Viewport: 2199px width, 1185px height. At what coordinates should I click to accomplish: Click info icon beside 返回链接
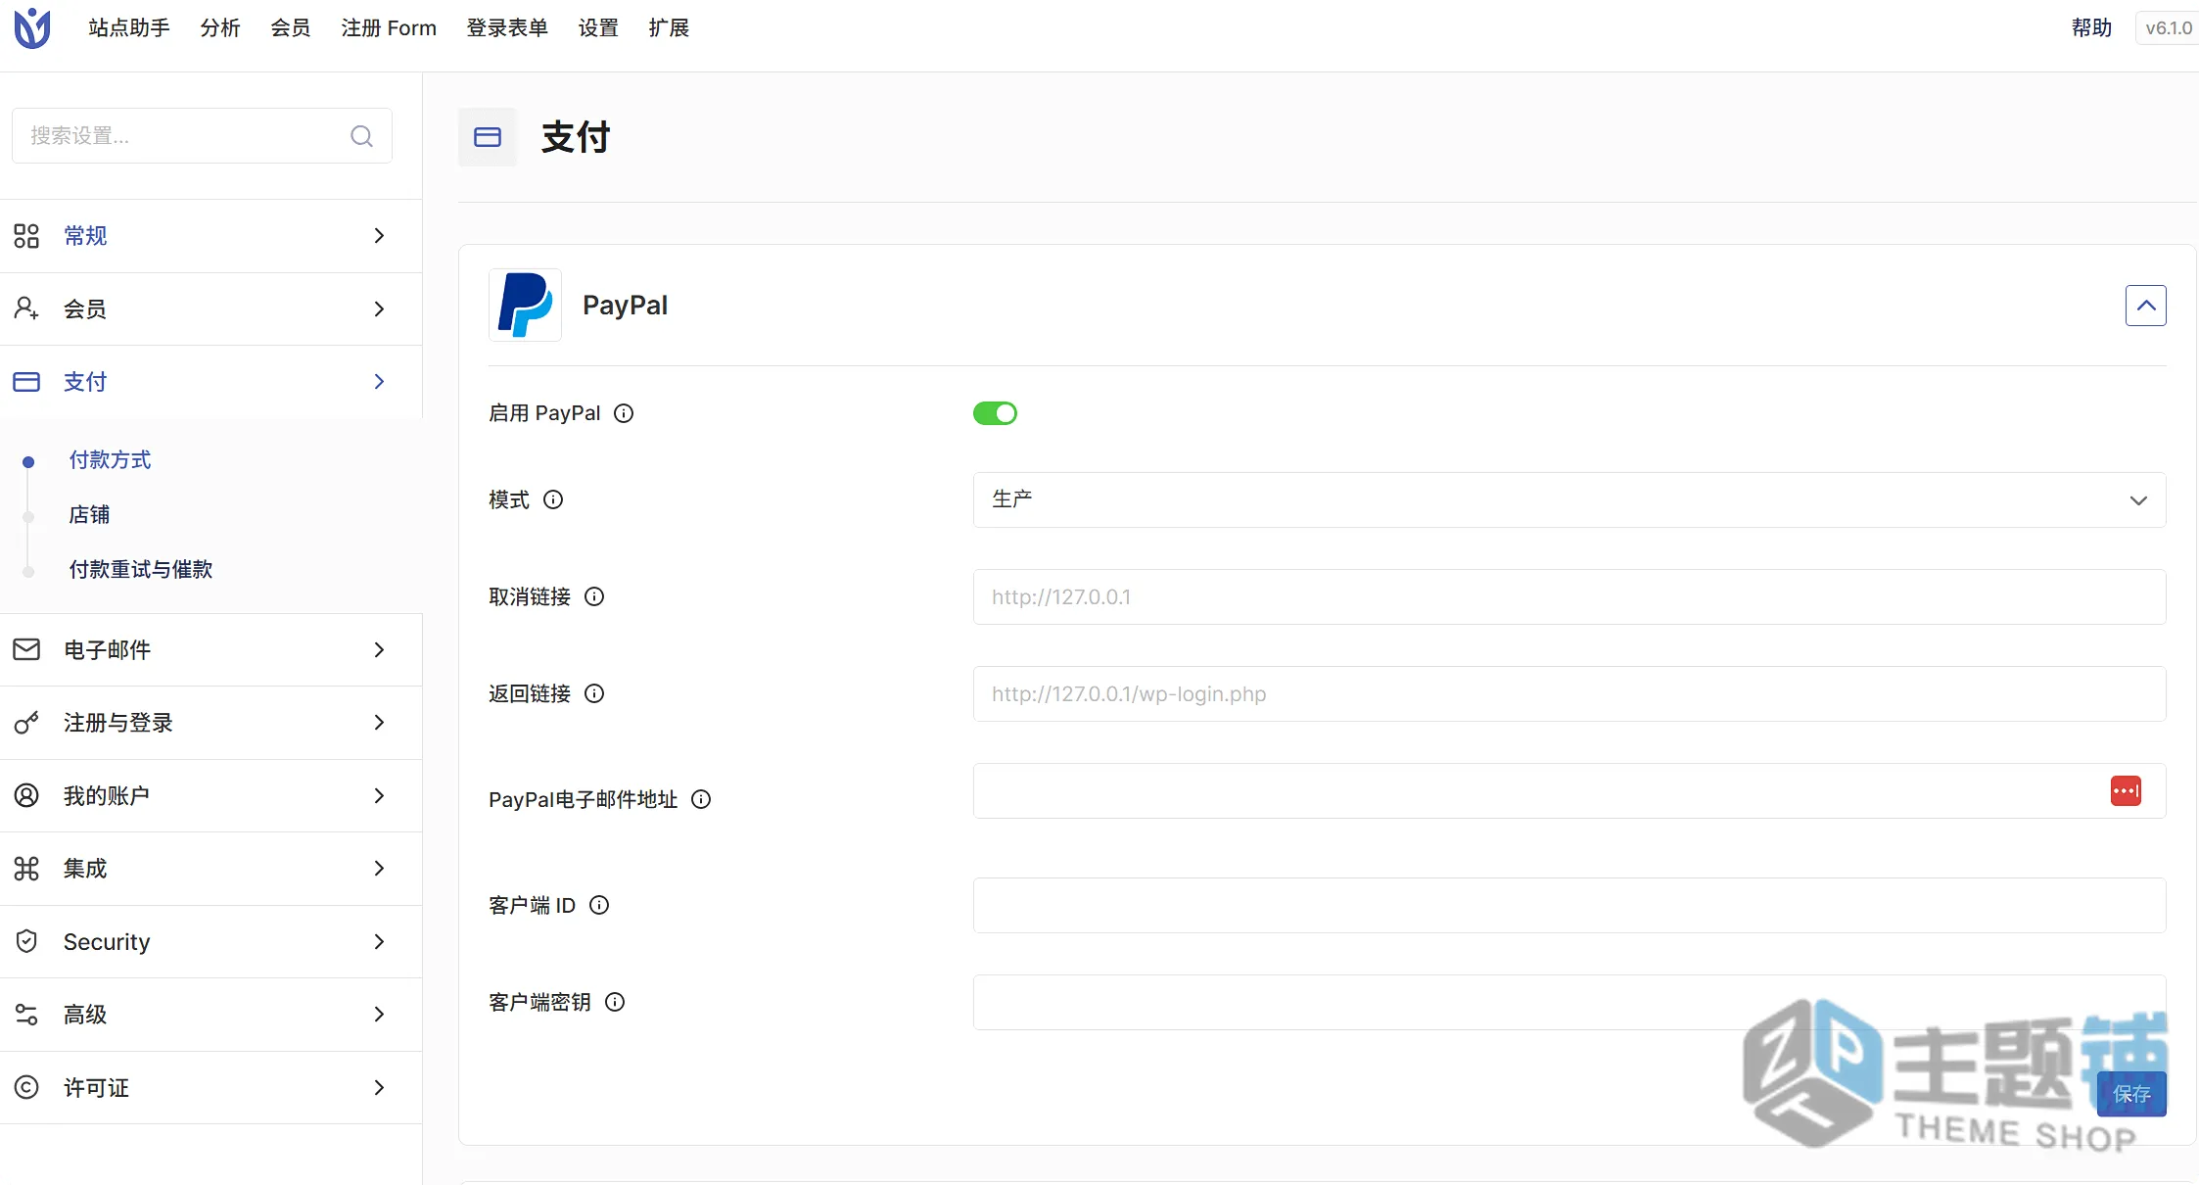tap(594, 693)
